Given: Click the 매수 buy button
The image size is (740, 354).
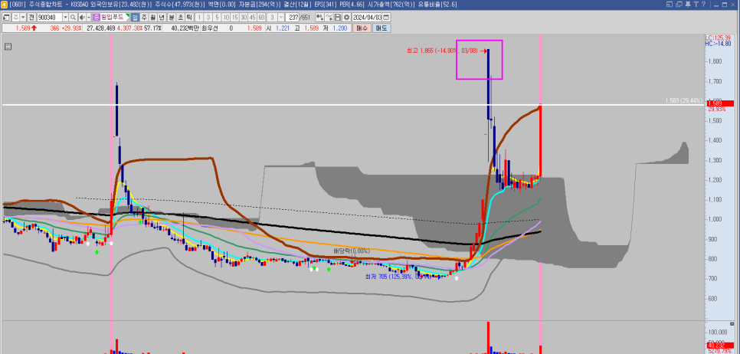Looking at the screenshot, I should click(x=362, y=28).
